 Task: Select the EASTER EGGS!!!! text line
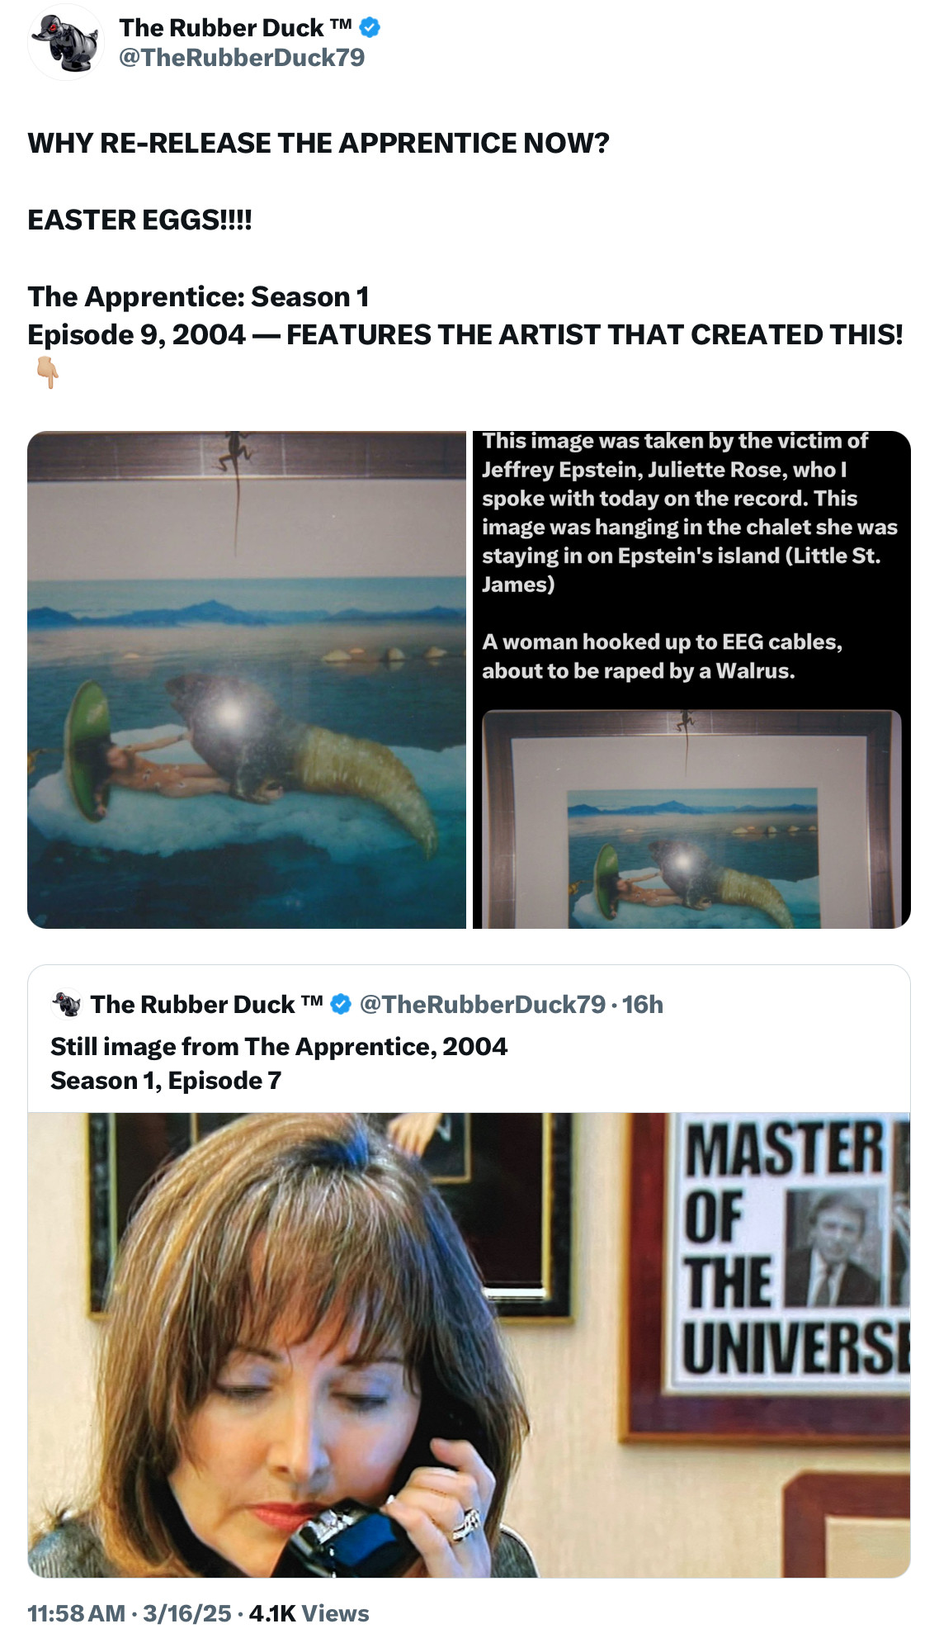139,220
